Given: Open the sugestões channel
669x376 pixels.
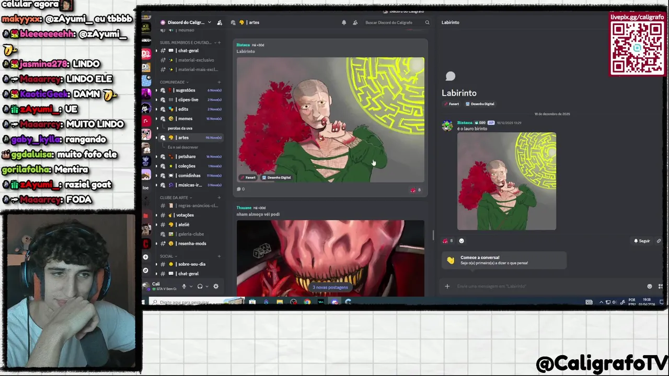Looking at the screenshot, I should coord(191,90).
